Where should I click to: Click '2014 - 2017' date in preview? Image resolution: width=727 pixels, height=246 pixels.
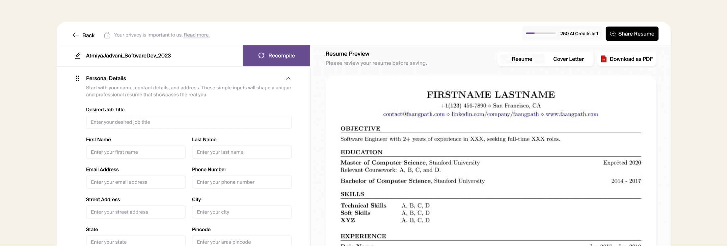point(626,181)
